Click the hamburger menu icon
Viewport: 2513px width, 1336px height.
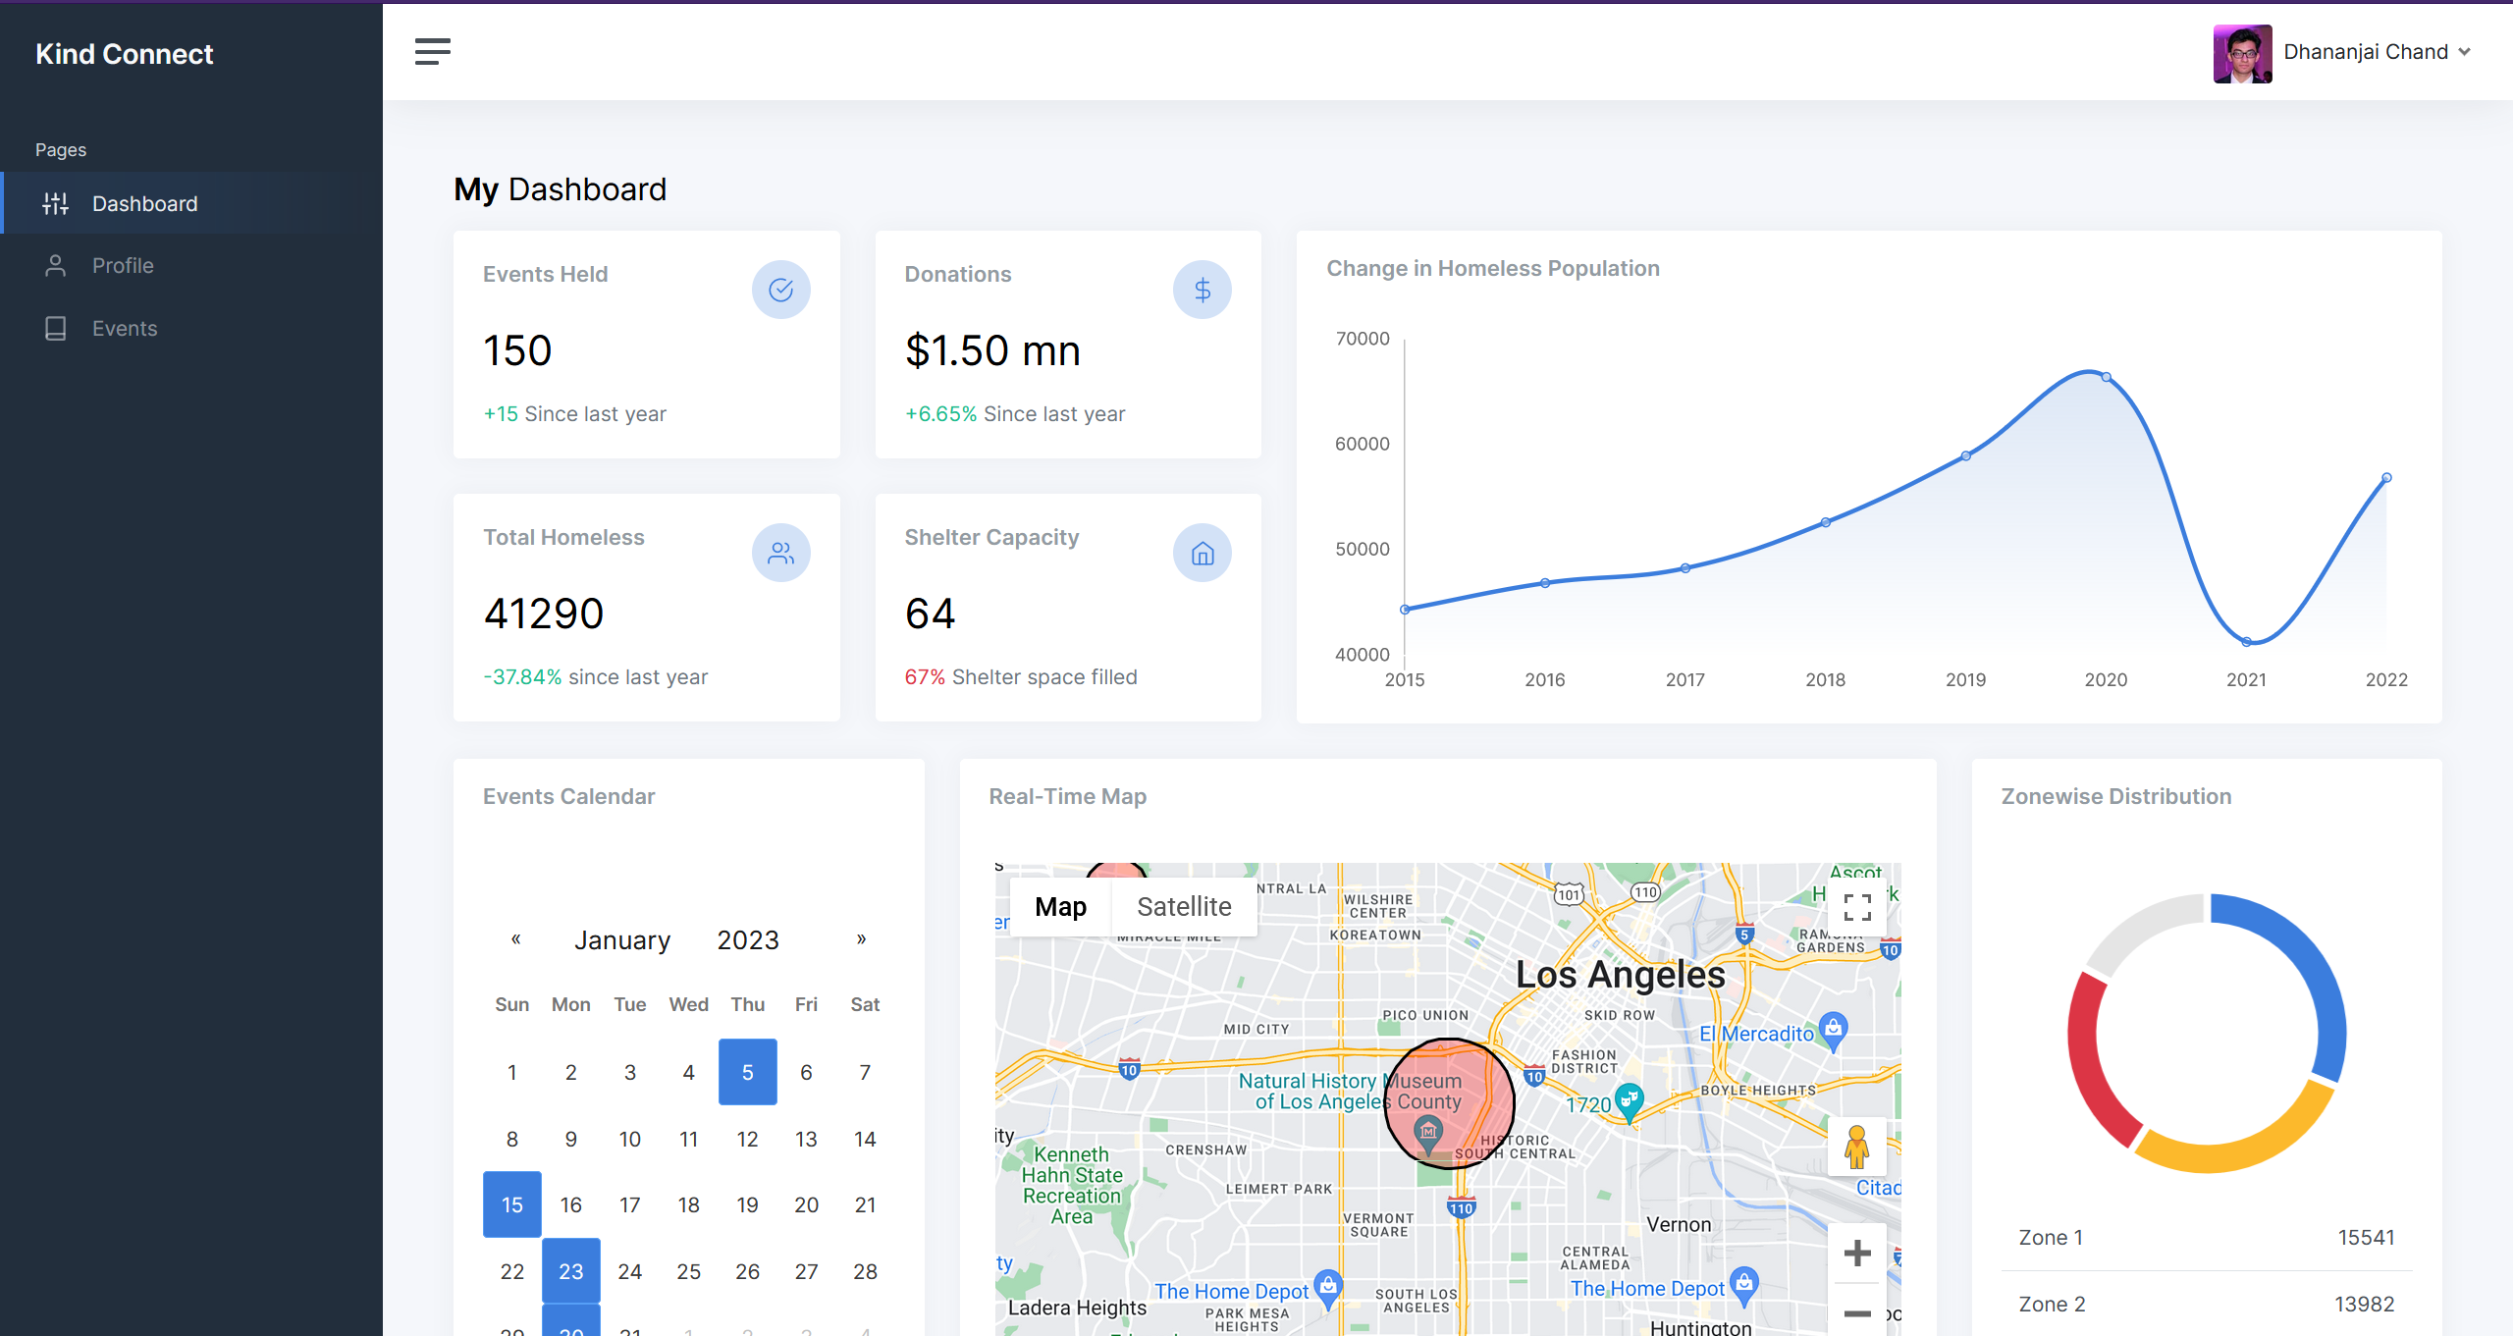click(432, 52)
